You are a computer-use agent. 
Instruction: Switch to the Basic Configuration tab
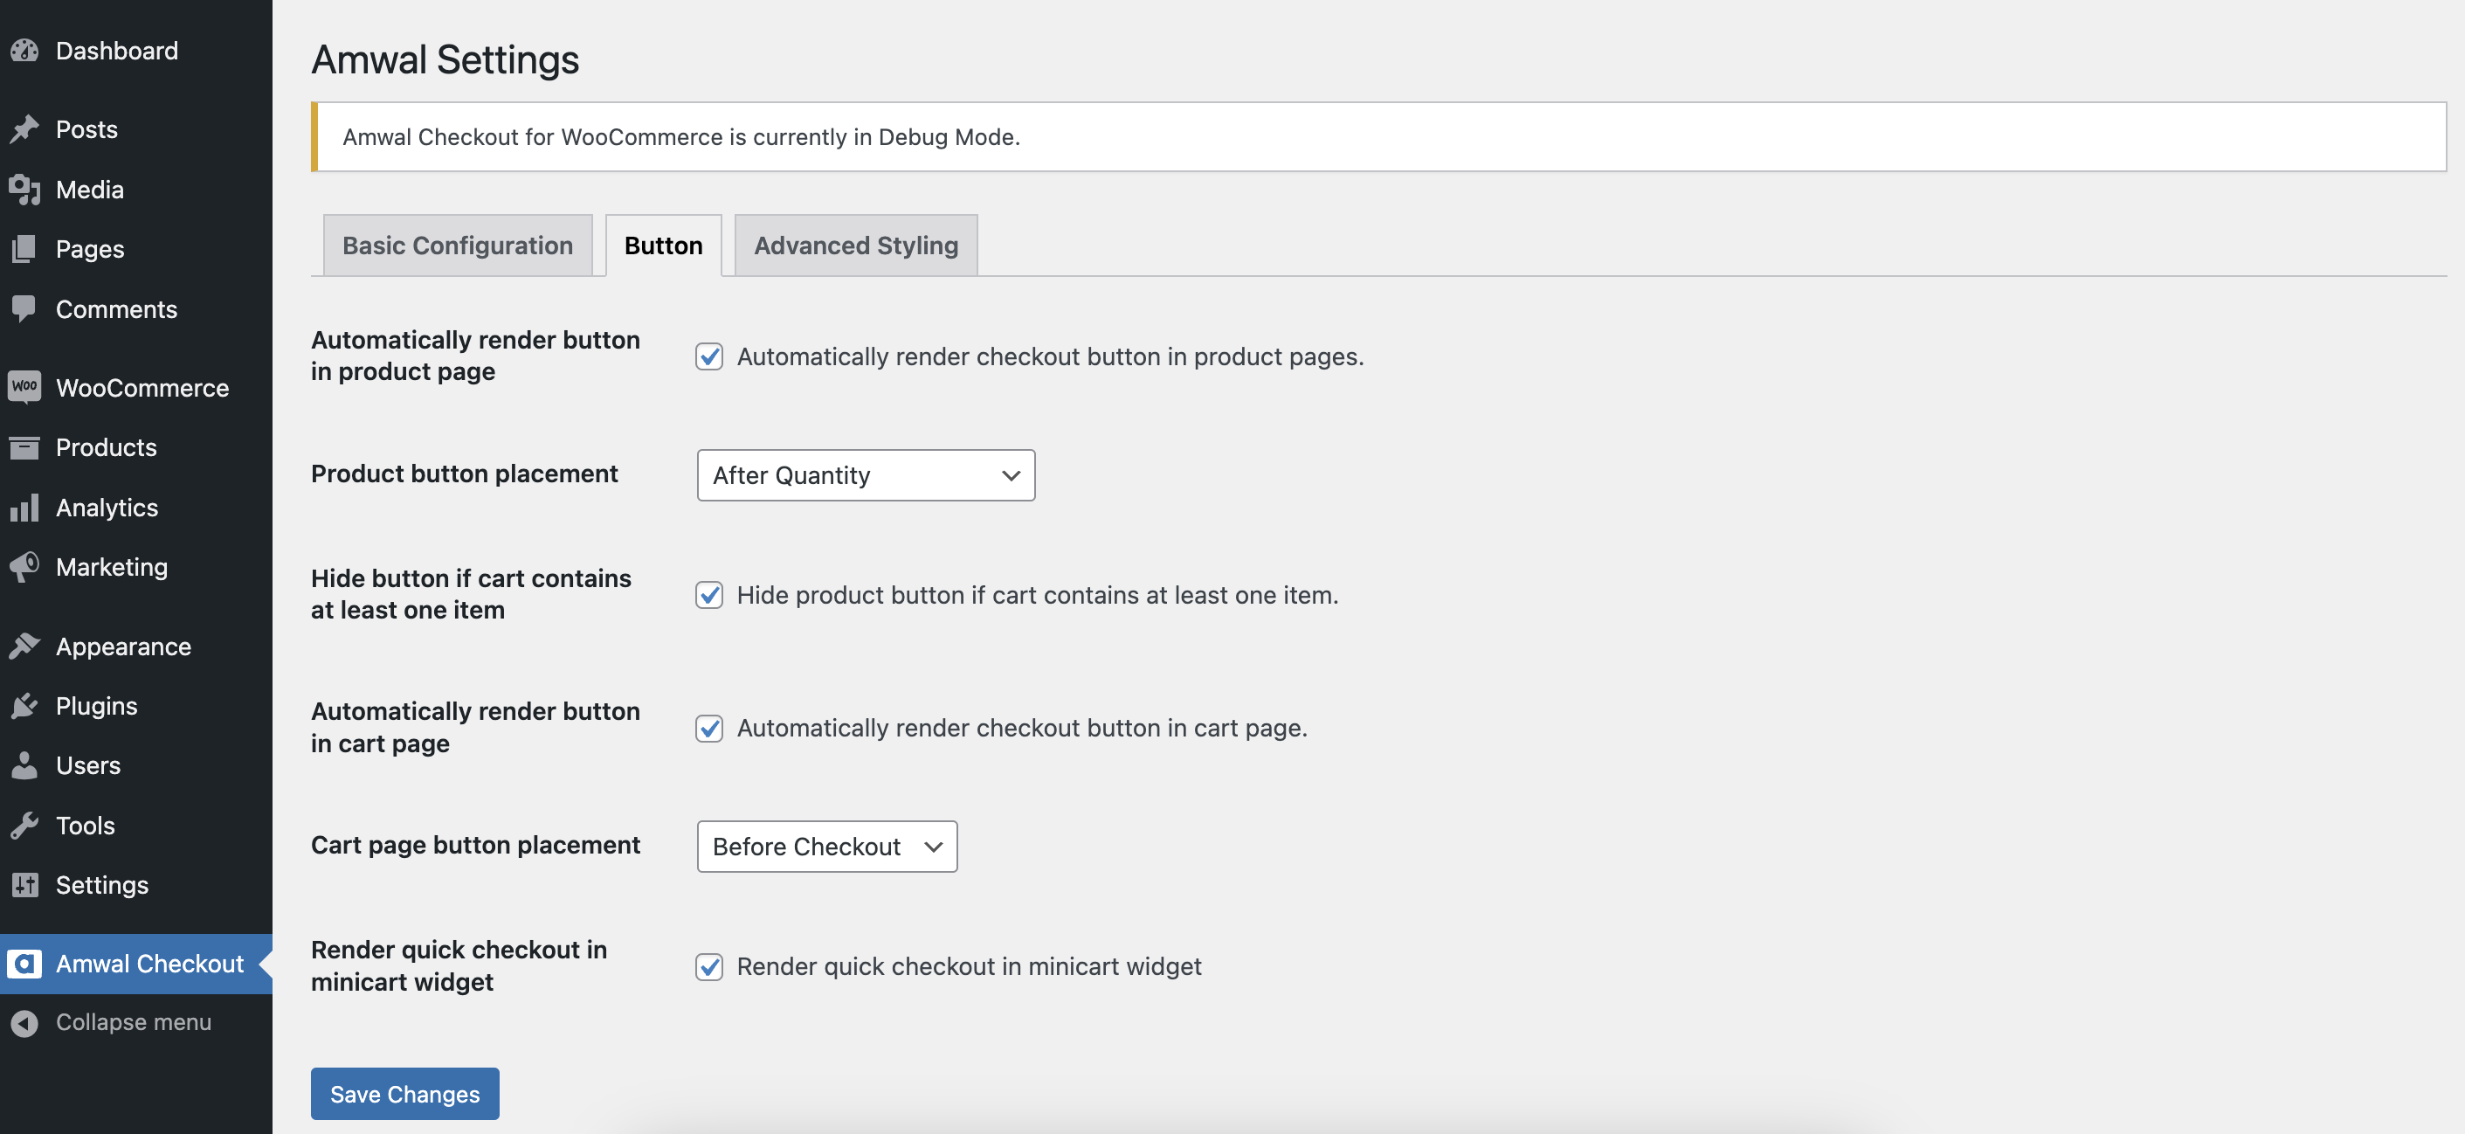click(458, 246)
